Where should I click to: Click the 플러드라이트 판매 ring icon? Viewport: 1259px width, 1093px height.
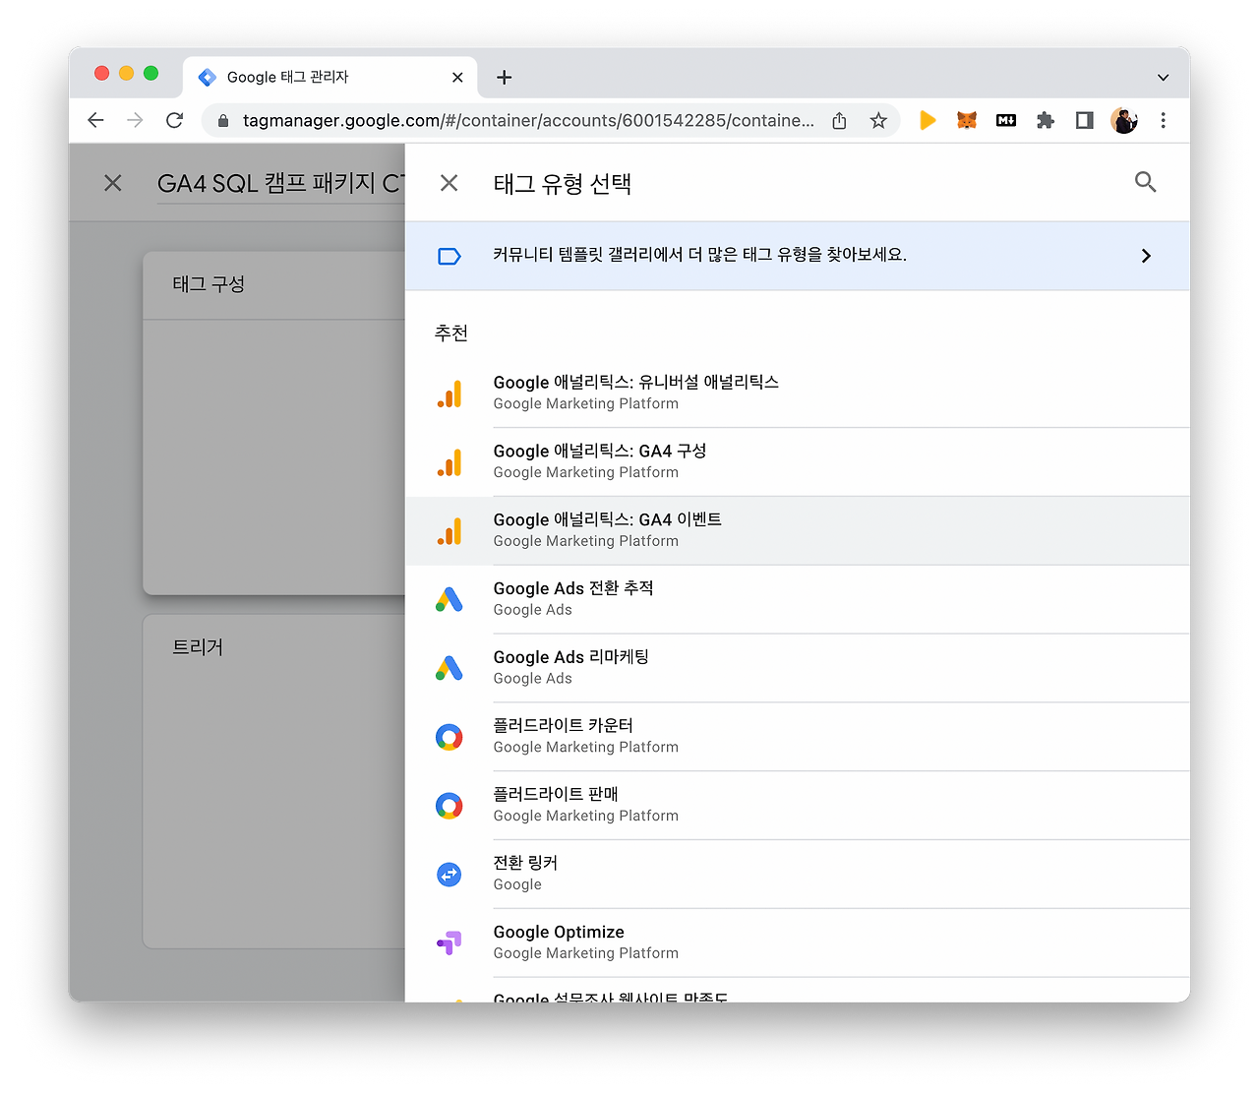450,806
